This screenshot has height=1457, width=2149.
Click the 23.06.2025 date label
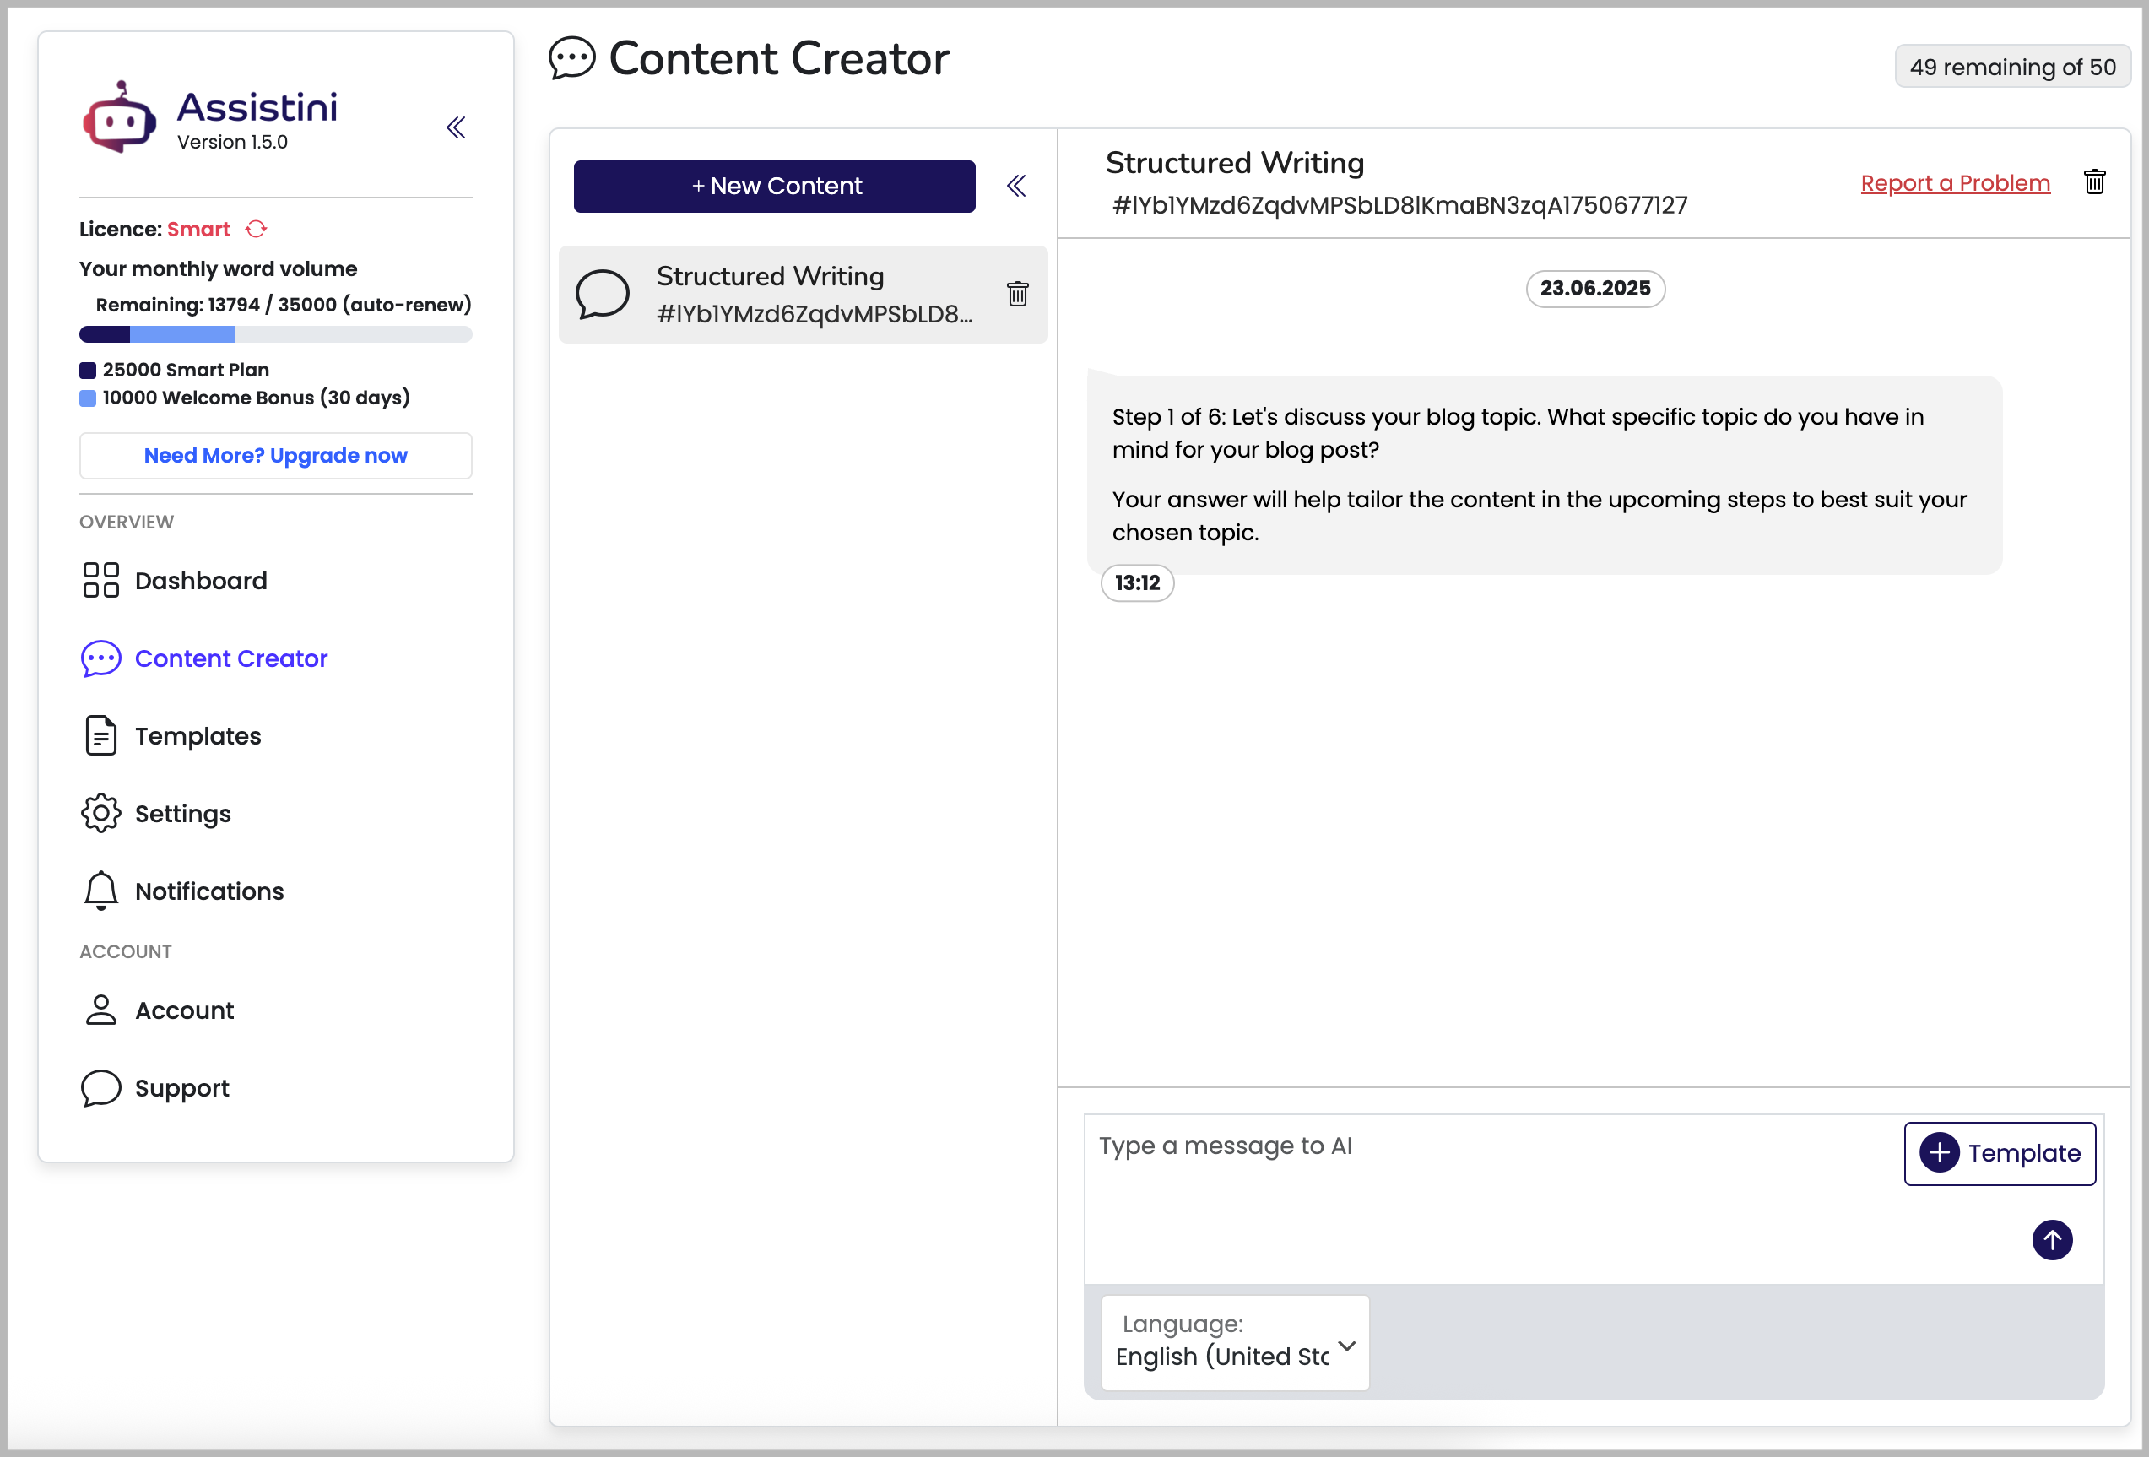[x=1595, y=289]
